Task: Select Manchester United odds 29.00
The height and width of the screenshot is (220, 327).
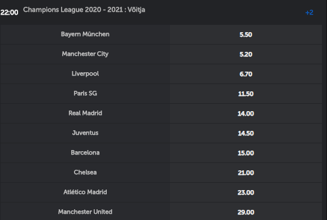Action: [246, 212]
